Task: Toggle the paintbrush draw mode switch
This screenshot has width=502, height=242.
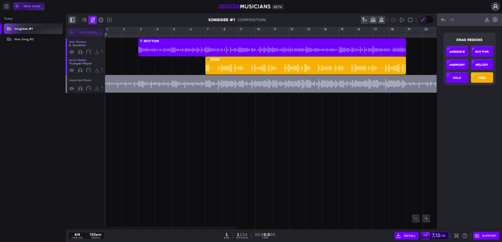Action: point(426,20)
